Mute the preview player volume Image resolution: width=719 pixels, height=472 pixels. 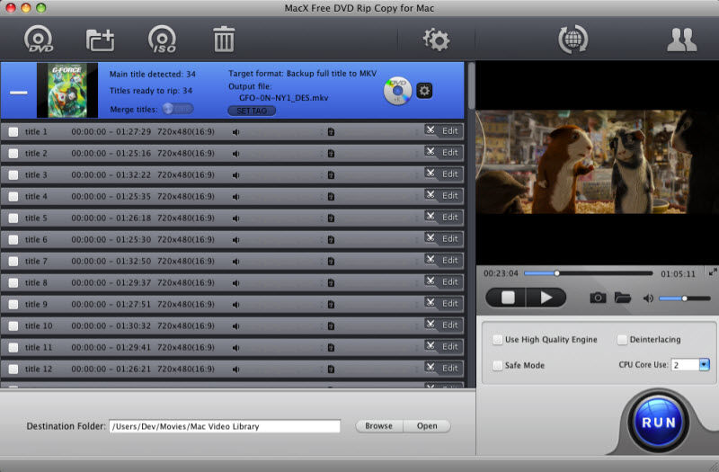tap(647, 298)
